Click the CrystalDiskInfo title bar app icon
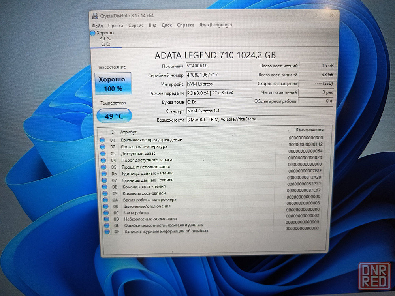Viewport: 395px width, 296px height. (x=95, y=16)
